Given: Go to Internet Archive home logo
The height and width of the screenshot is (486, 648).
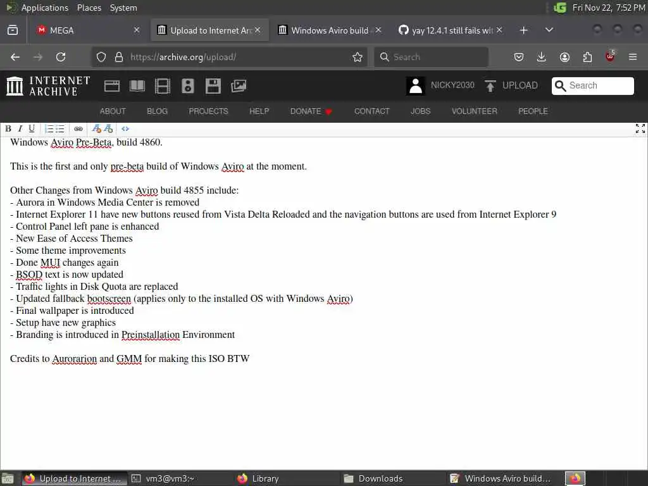Looking at the screenshot, I should pyautogui.click(x=48, y=86).
